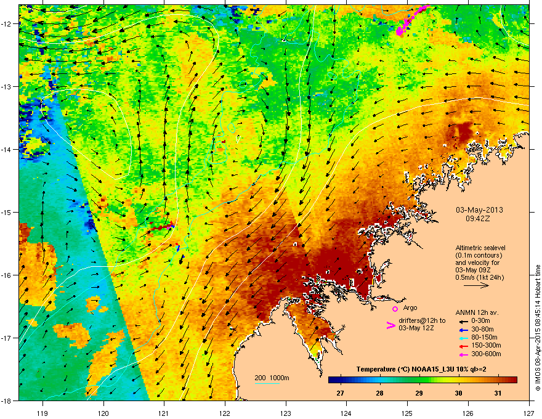Click the latitude axis label "-17"

click(7, 338)
